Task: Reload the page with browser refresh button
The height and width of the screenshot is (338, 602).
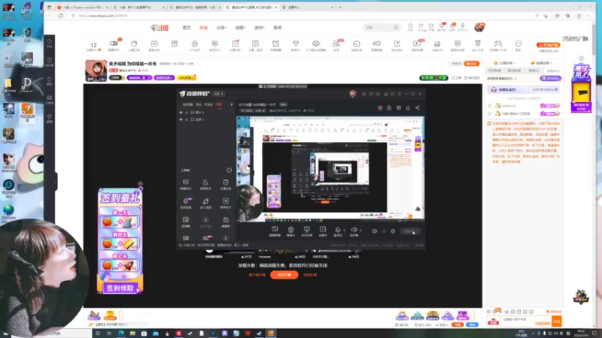Action: click(x=61, y=16)
